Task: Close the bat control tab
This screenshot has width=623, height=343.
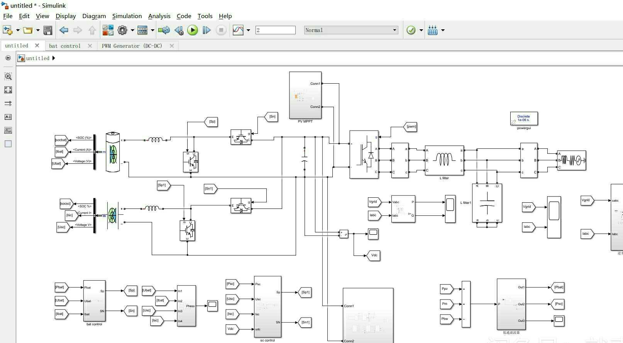Action: (90, 45)
